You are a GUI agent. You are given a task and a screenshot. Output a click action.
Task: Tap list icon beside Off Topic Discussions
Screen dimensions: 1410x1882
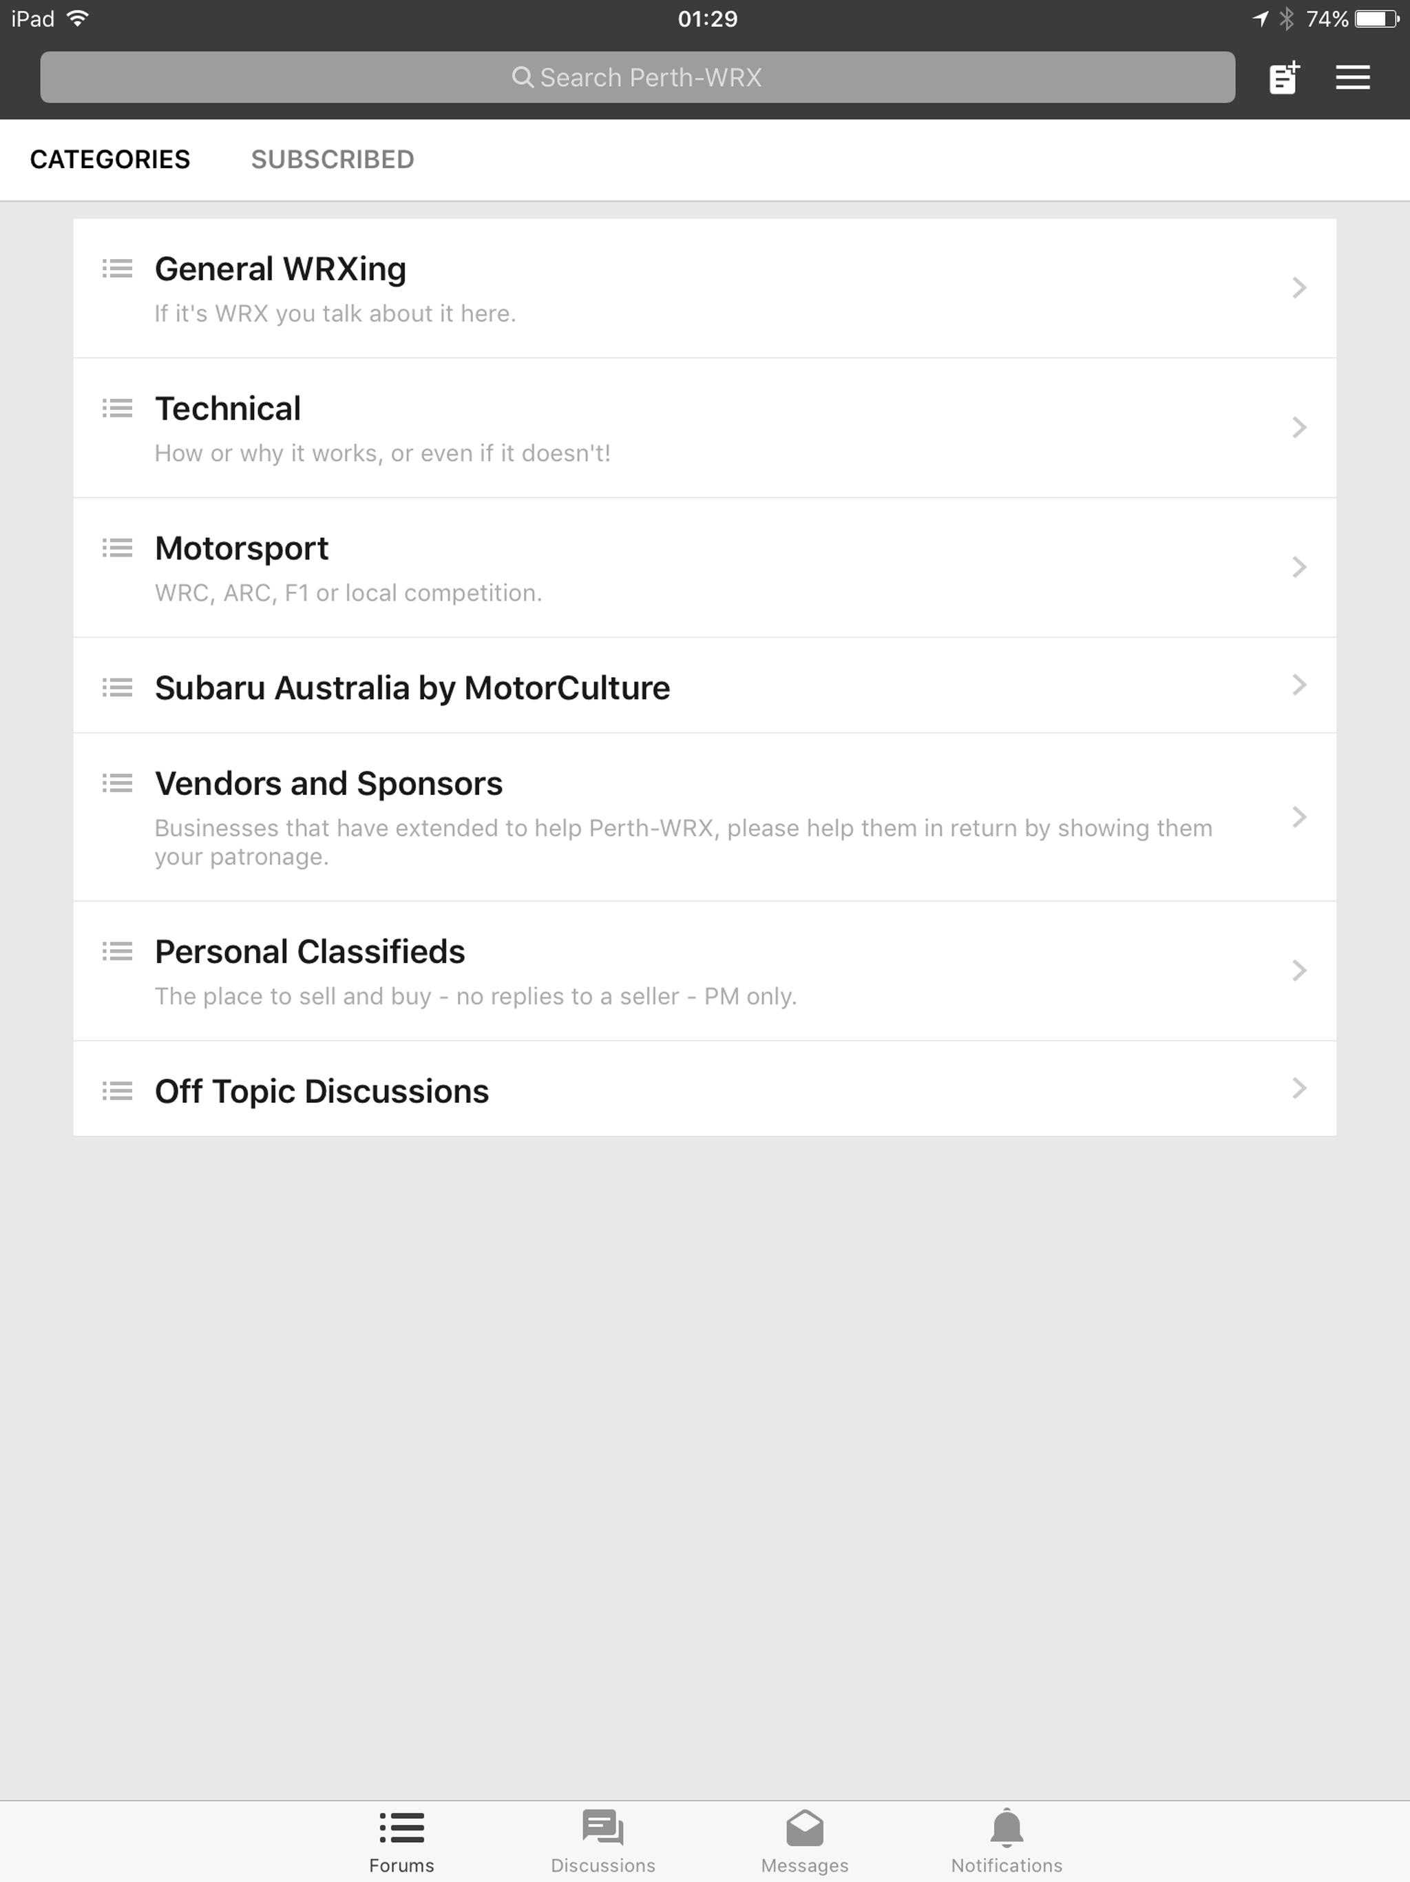tap(117, 1090)
